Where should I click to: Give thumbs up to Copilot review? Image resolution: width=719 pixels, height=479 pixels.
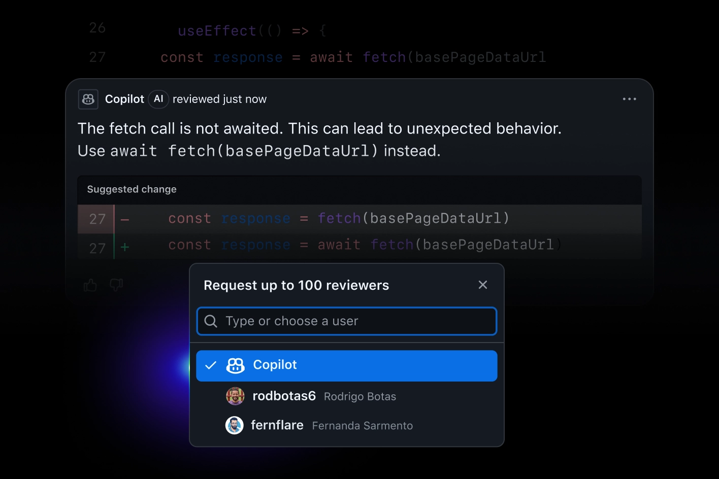(90, 285)
